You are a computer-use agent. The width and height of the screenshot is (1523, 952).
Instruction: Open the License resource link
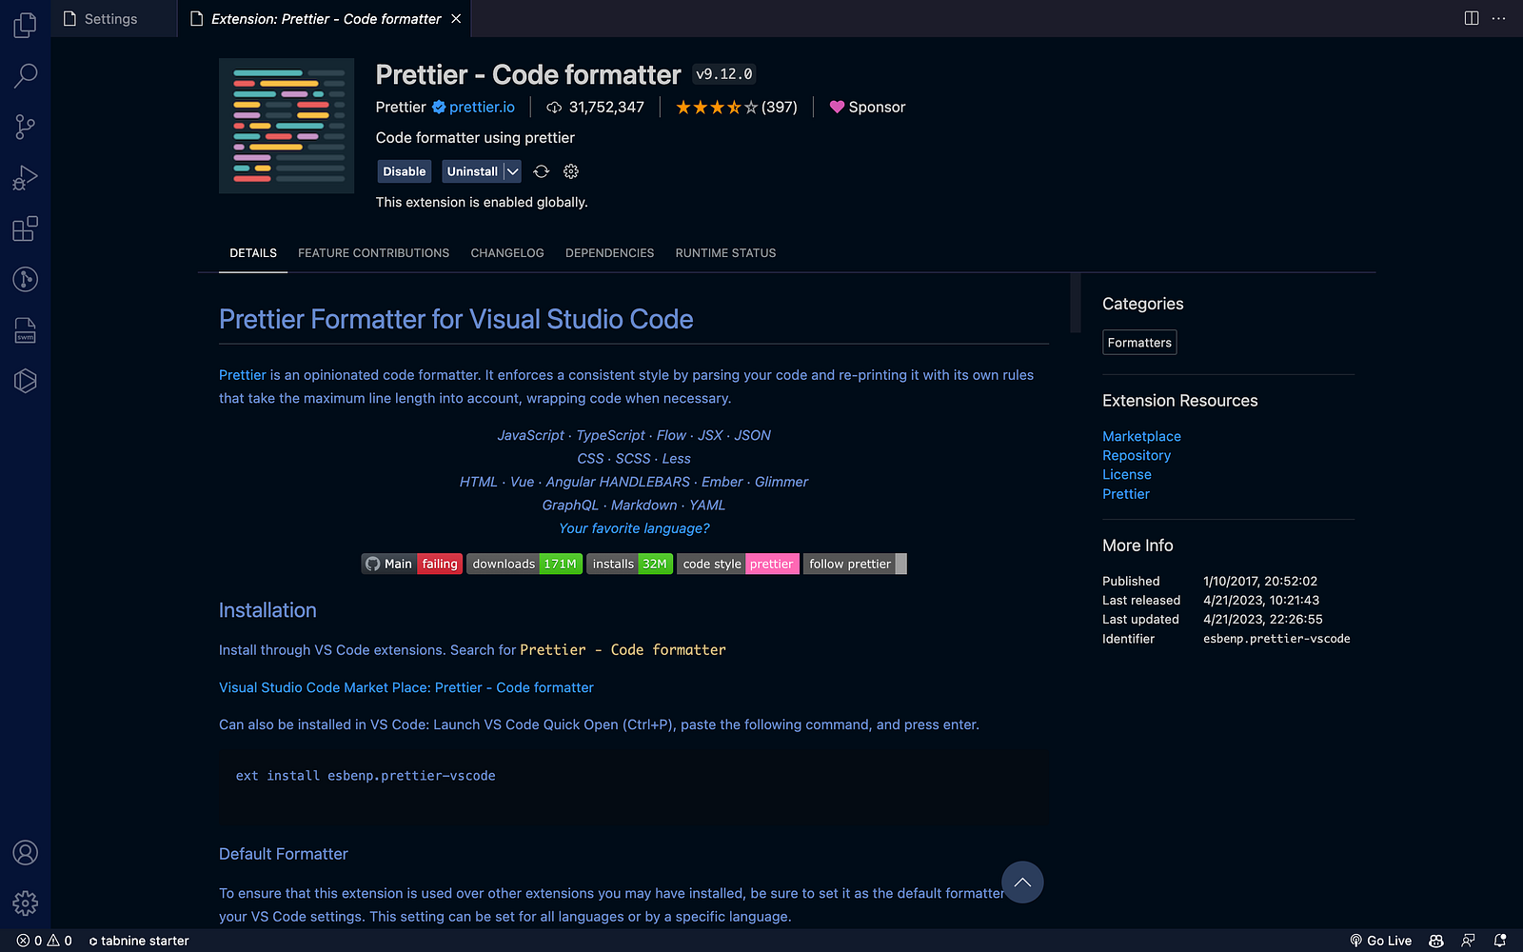click(x=1127, y=474)
